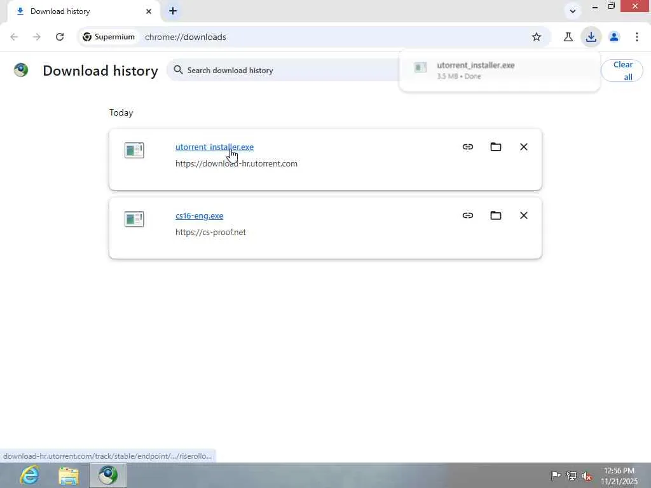The width and height of the screenshot is (651, 488).
Task: Select the Download history tab
Action: tap(83, 11)
